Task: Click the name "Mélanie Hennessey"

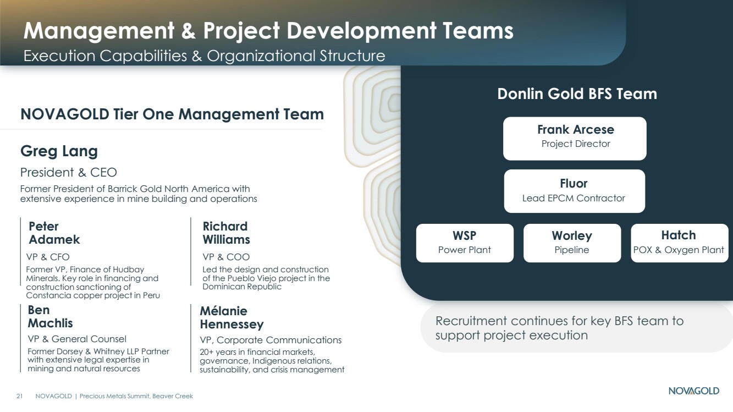Action: tap(232, 318)
